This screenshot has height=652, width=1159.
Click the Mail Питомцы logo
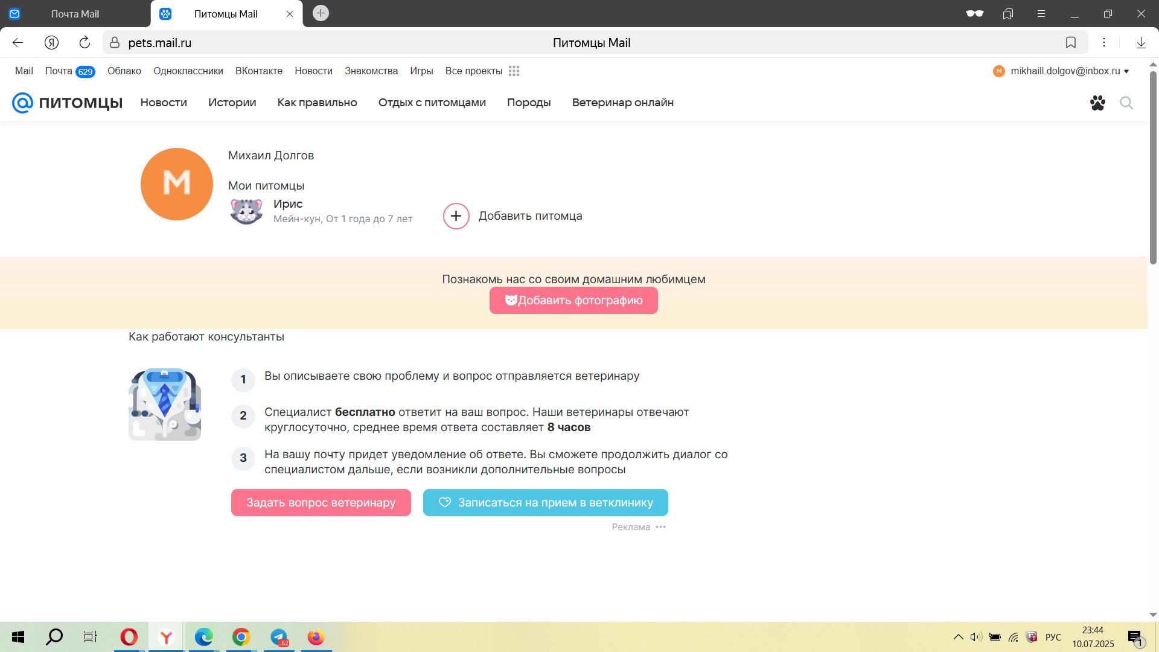(68, 103)
